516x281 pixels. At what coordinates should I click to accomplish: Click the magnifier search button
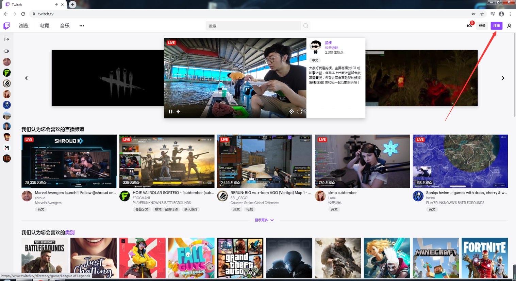(x=306, y=26)
